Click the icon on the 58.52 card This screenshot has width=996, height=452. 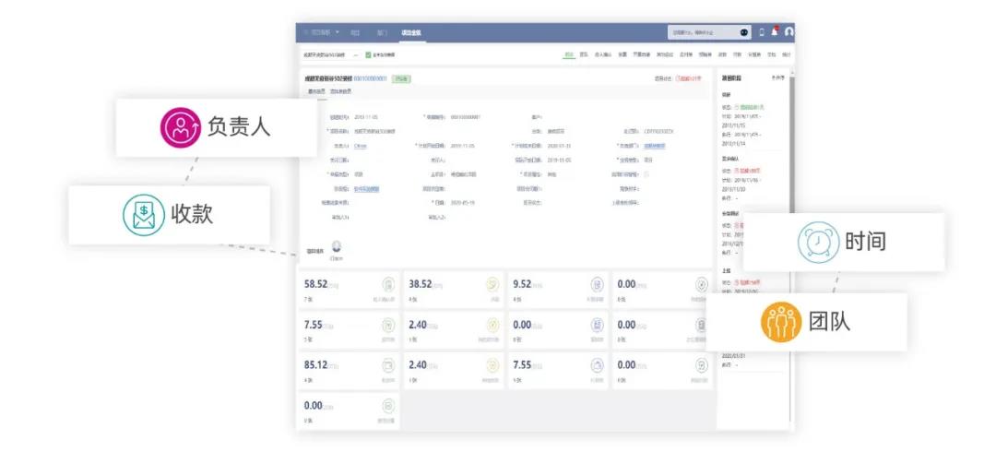point(389,284)
